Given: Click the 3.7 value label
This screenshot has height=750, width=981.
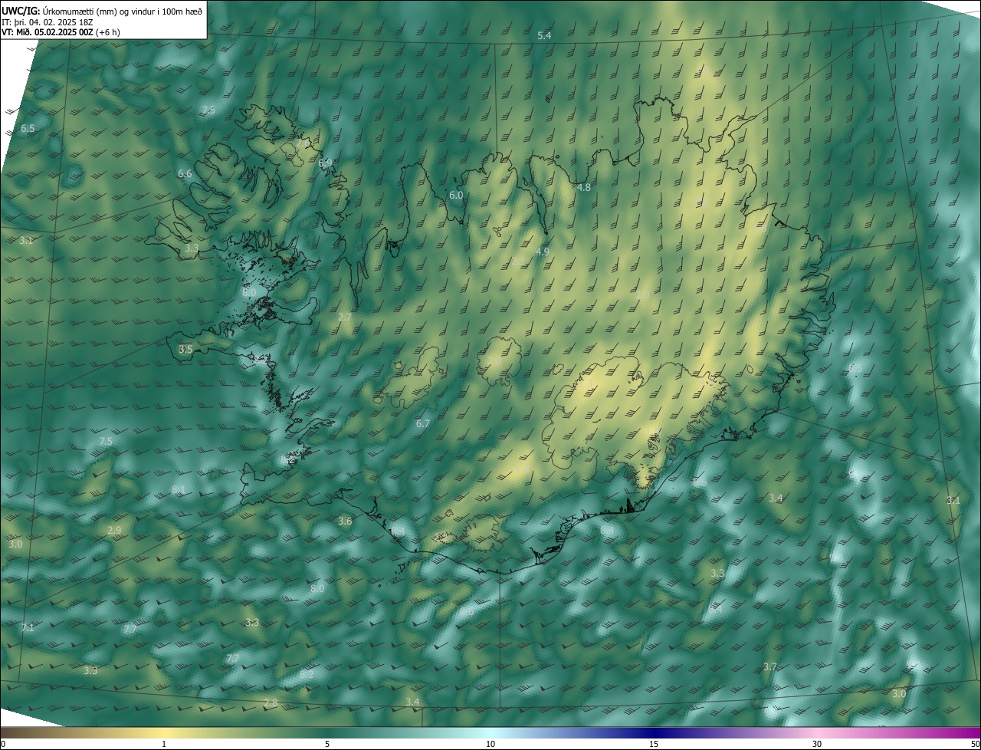Looking at the screenshot, I should coord(770,667).
